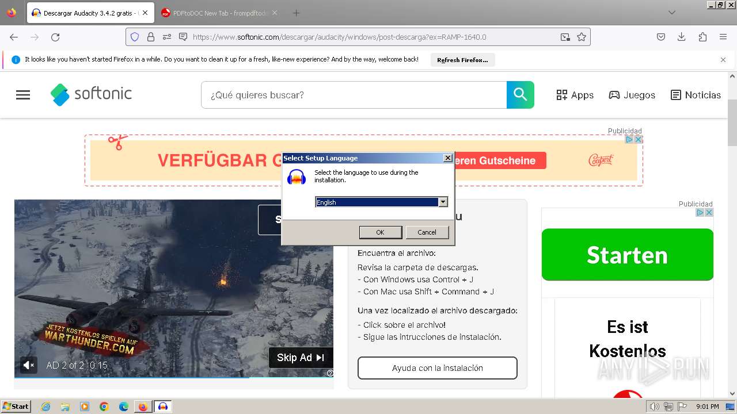Click the volume speaker tray icon
737x414 pixels.
pyautogui.click(x=654, y=407)
